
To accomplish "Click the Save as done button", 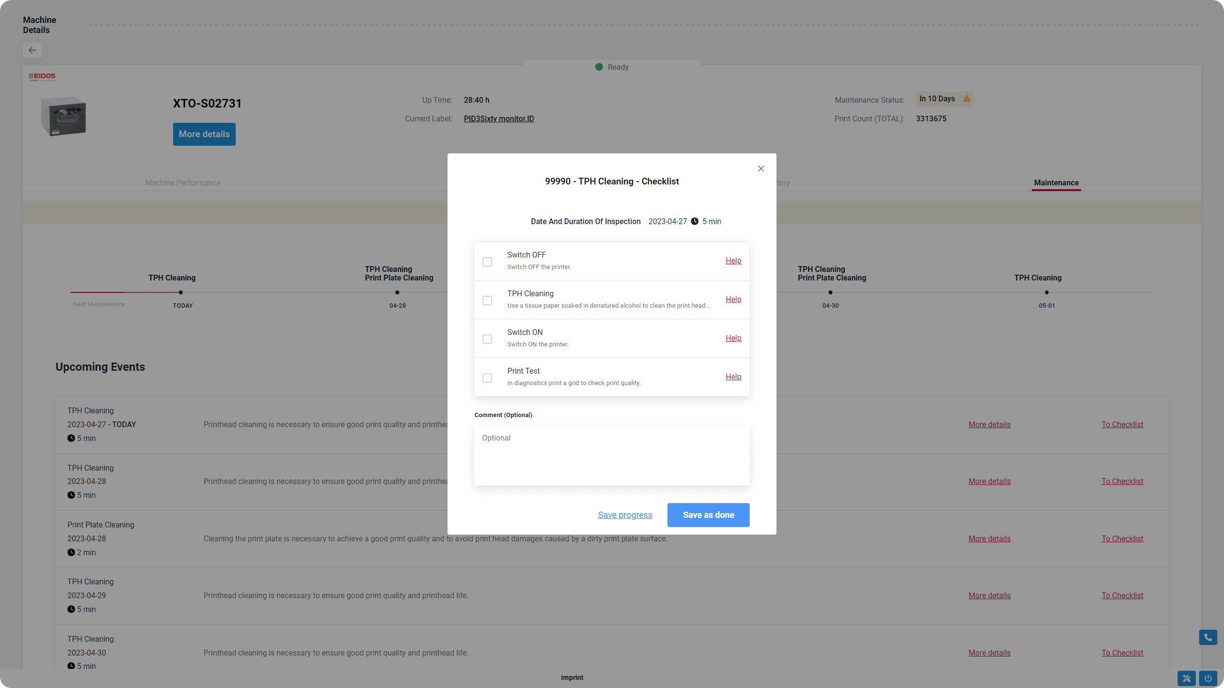I will [x=708, y=515].
